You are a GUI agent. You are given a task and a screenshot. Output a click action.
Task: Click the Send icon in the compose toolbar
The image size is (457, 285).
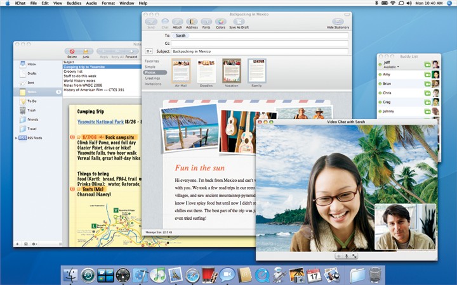(x=151, y=22)
